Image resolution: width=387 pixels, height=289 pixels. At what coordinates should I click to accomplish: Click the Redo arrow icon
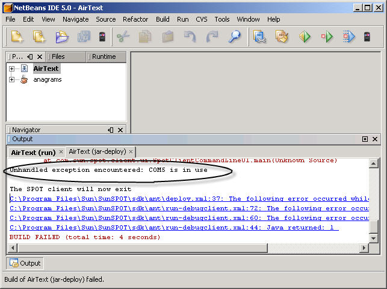tap(212, 37)
